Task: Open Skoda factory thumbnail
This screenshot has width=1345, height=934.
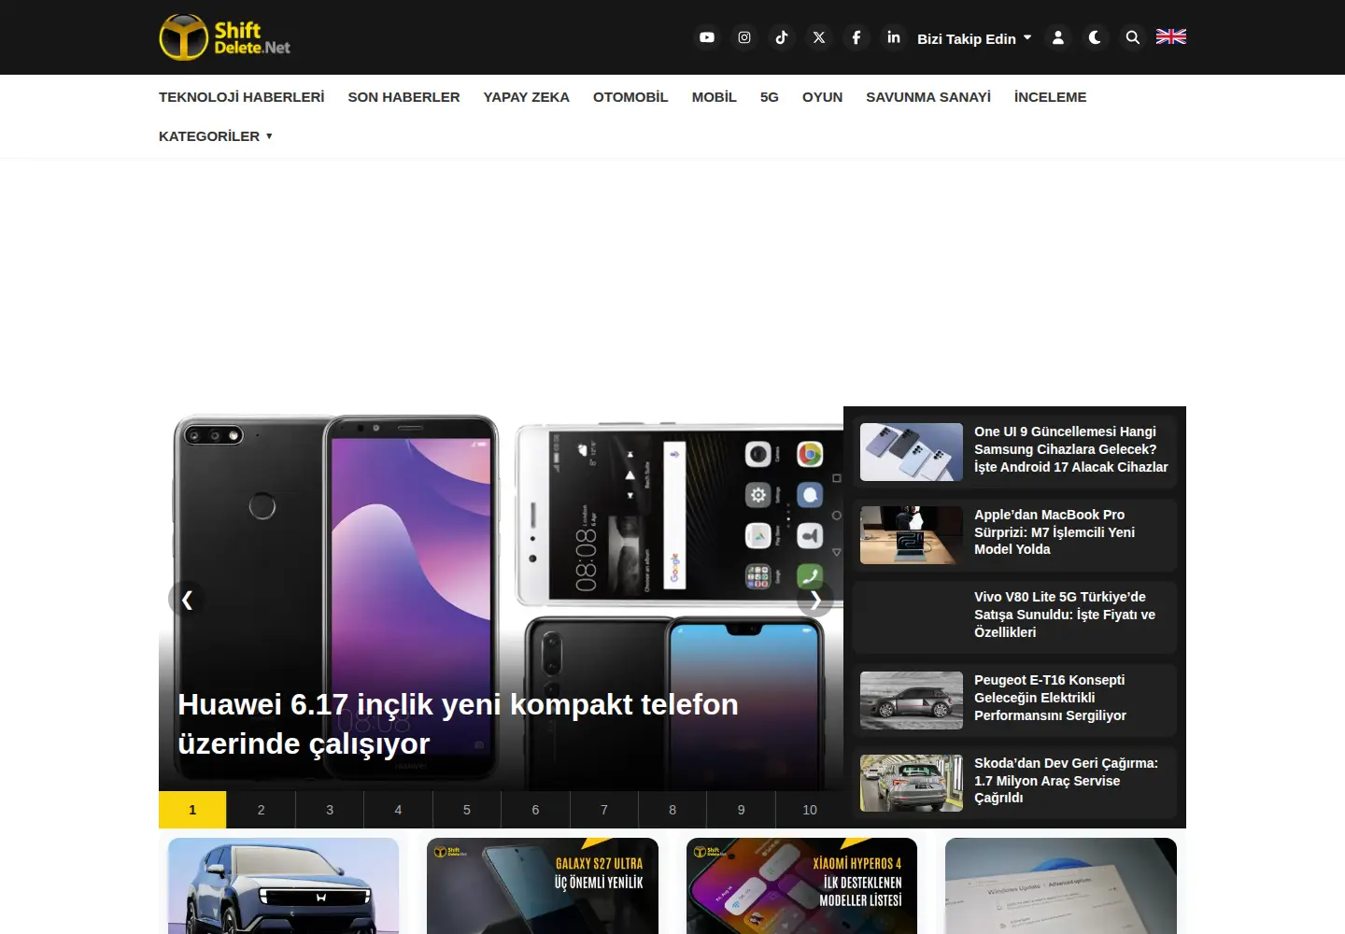Action: pyautogui.click(x=912, y=783)
